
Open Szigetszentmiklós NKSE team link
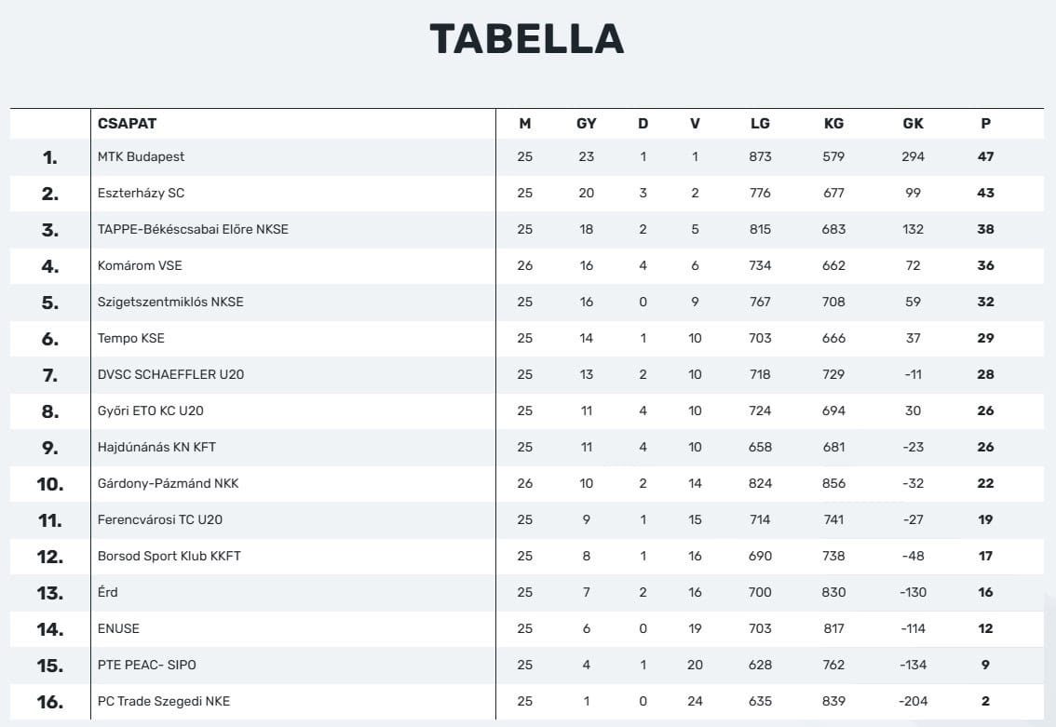(x=170, y=302)
